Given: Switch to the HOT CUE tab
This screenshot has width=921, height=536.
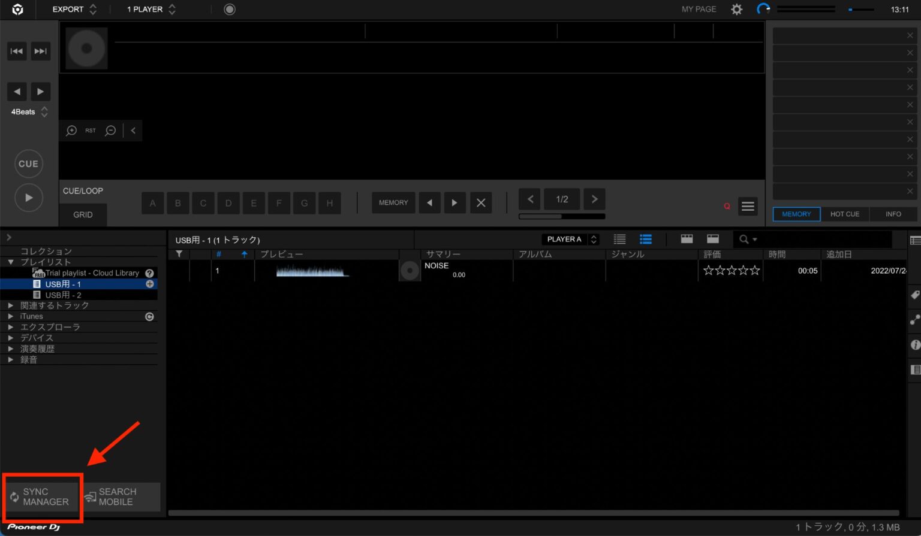Looking at the screenshot, I should (844, 214).
